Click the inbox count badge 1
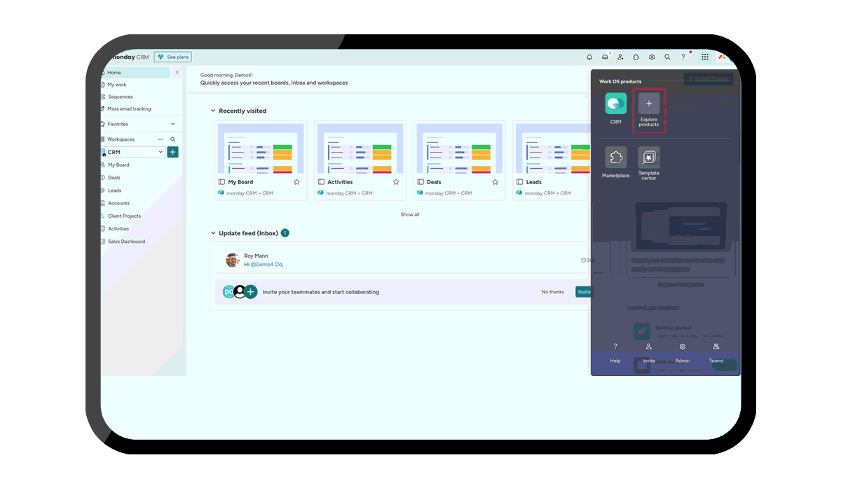Image resolution: width=841 pixels, height=488 pixels. click(x=285, y=233)
